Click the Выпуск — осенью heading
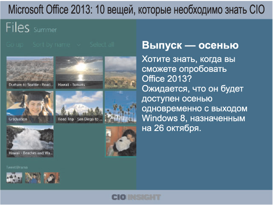The image size is (273, 205). [x=190, y=46]
